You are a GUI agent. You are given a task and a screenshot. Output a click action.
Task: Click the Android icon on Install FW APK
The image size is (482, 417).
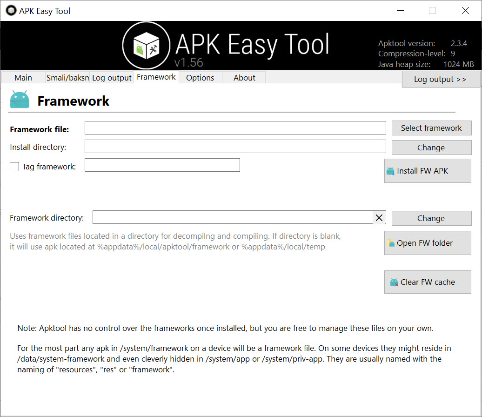390,171
